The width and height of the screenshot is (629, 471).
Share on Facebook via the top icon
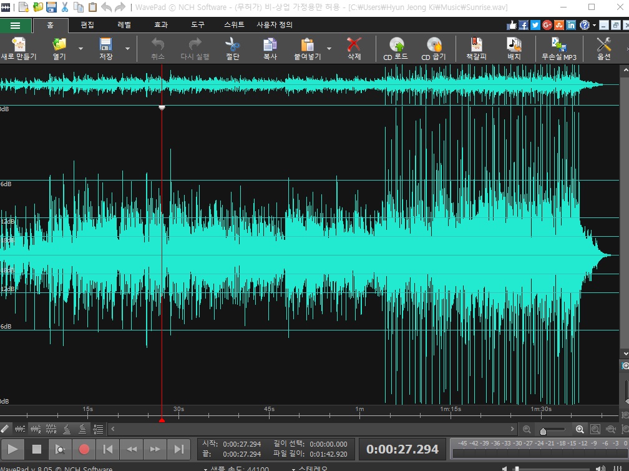click(x=523, y=25)
